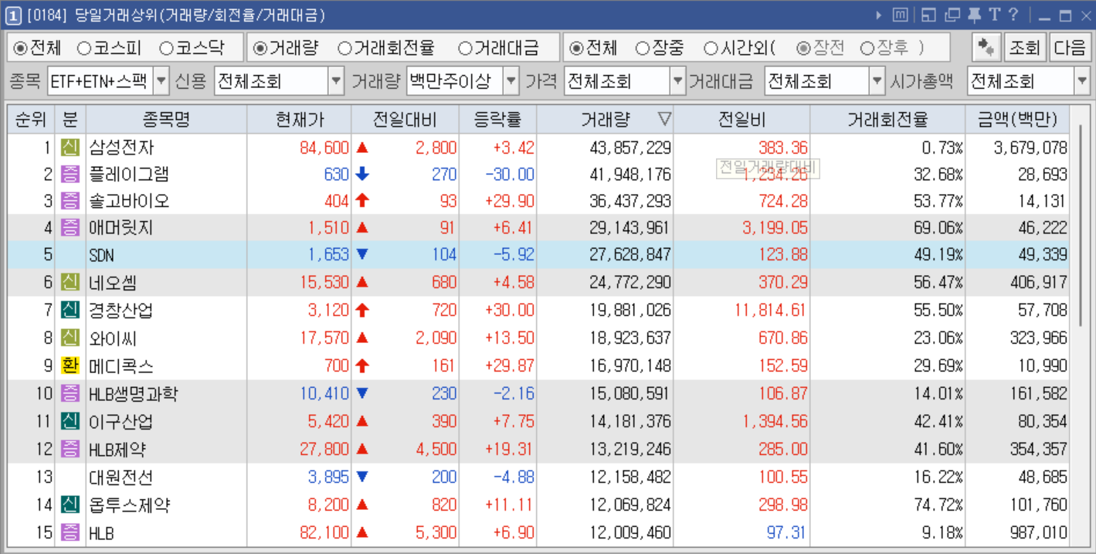Click the 신 badge beside 옵투스제약
This screenshot has width=1096, height=554.
click(x=70, y=505)
